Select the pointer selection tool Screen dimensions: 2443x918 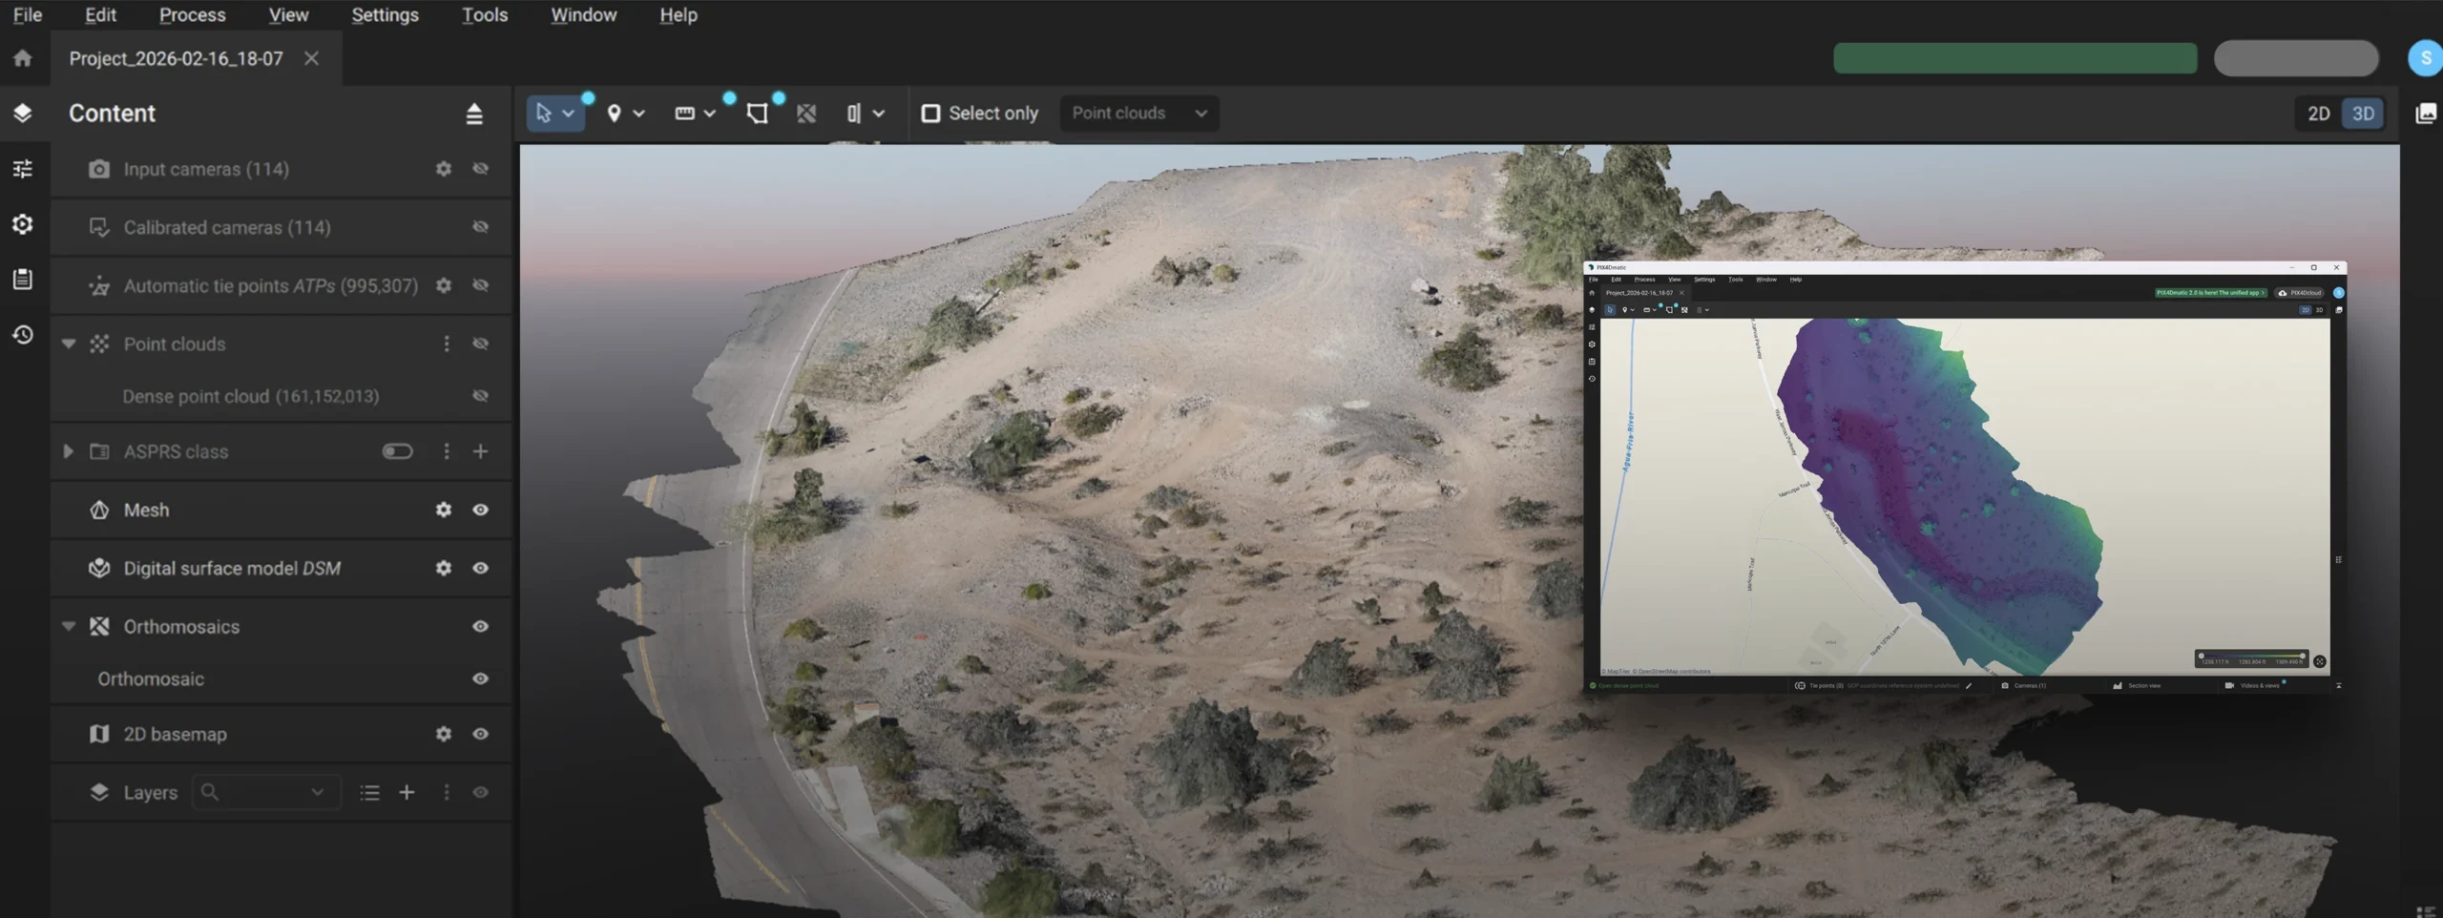coord(544,114)
